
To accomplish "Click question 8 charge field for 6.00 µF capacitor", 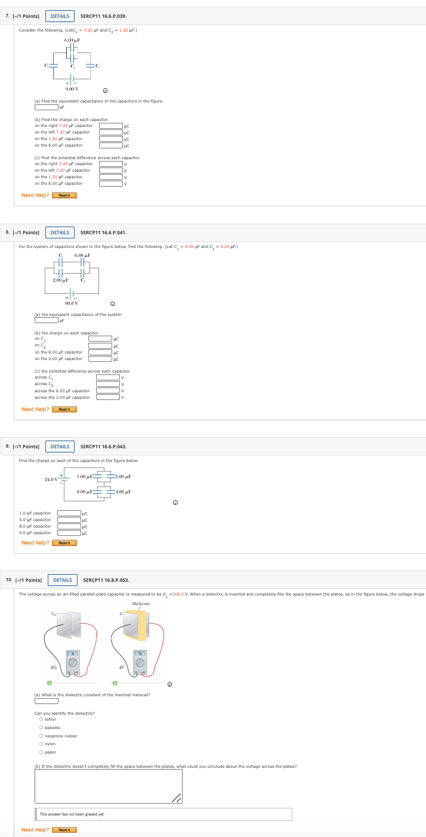I will [x=100, y=352].
